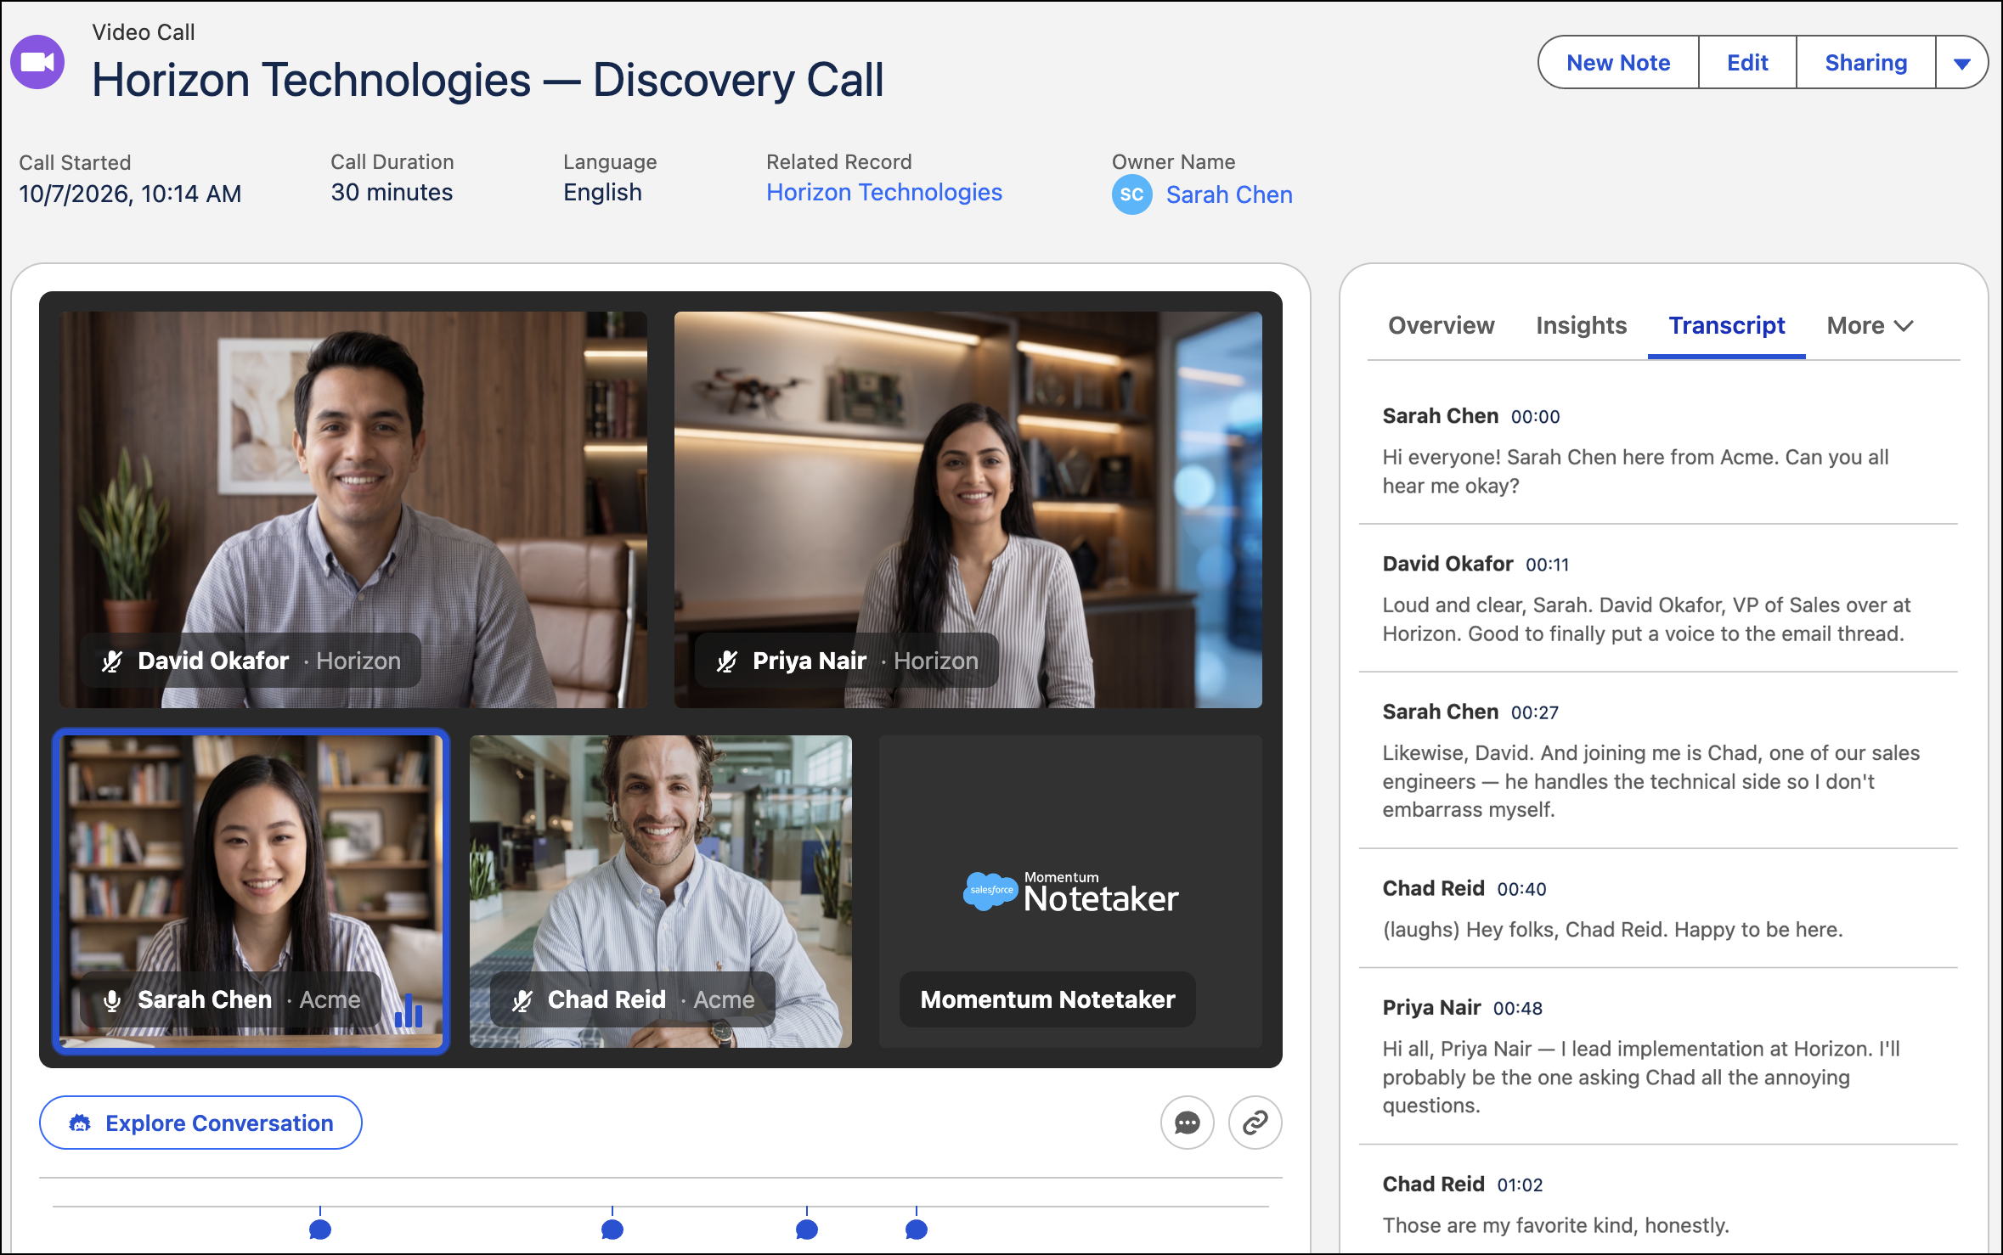
Task: Click the 'Loud and clear, Sarah' transcript text
Action: (1646, 619)
